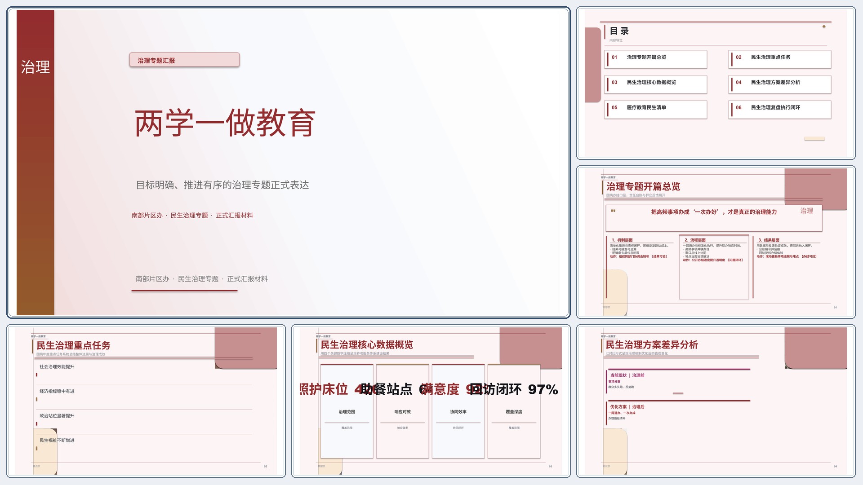The image size is (863, 485).
Task: Select contents entry 02 民生治理重点任务
Action: point(780,59)
